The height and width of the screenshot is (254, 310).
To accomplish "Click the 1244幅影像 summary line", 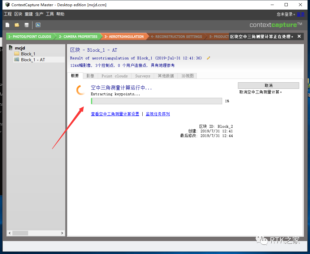I will 123,65.
